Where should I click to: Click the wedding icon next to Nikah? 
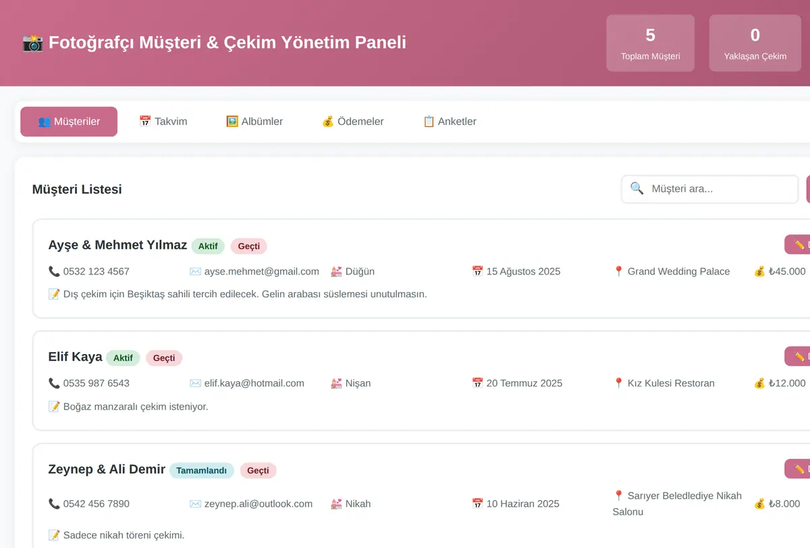(x=336, y=503)
